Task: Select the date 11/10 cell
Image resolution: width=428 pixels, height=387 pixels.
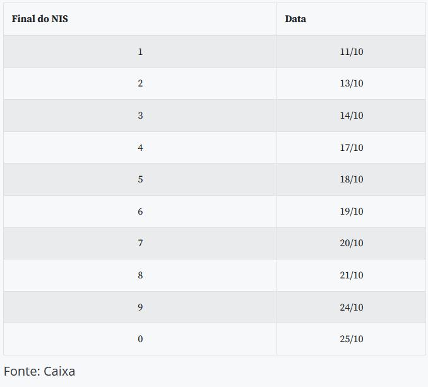Action: pyautogui.click(x=351, y=52)
